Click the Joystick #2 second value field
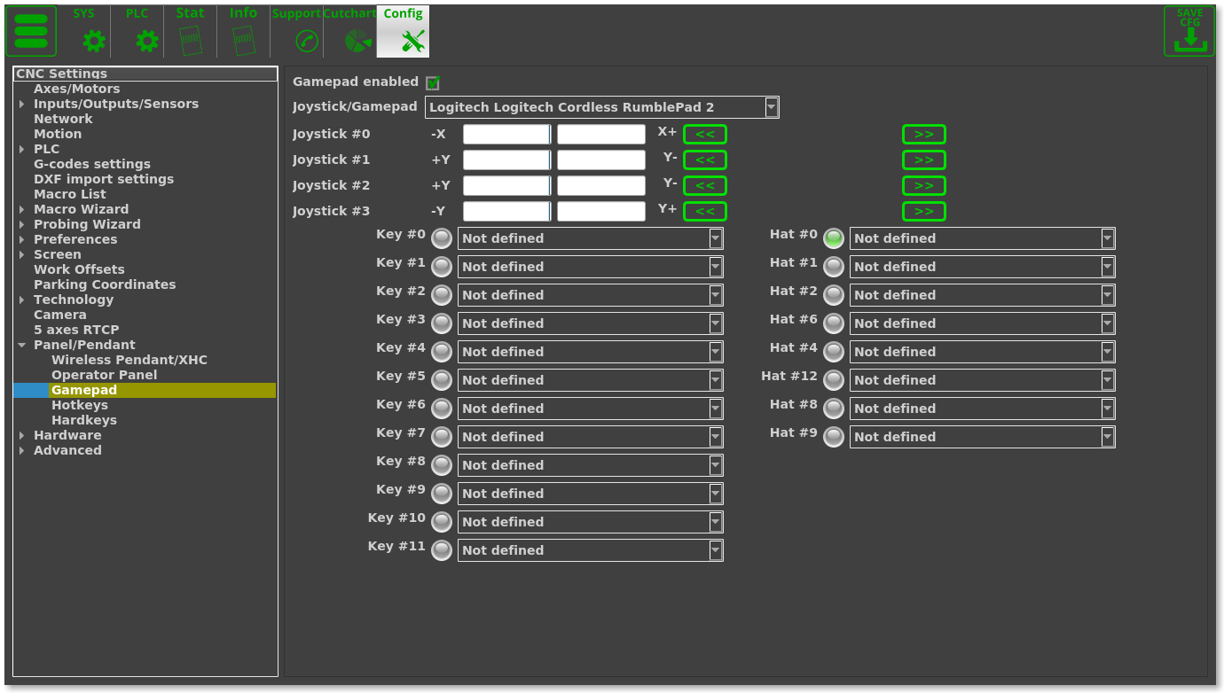The width and height of the screenshot is (1224, 693). tap(600, 185)
